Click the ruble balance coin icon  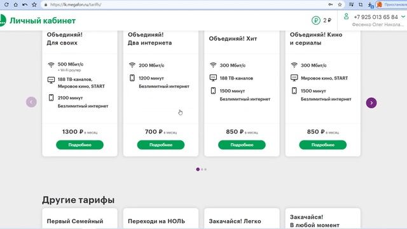pyautogui.click(x=316, y=20)
